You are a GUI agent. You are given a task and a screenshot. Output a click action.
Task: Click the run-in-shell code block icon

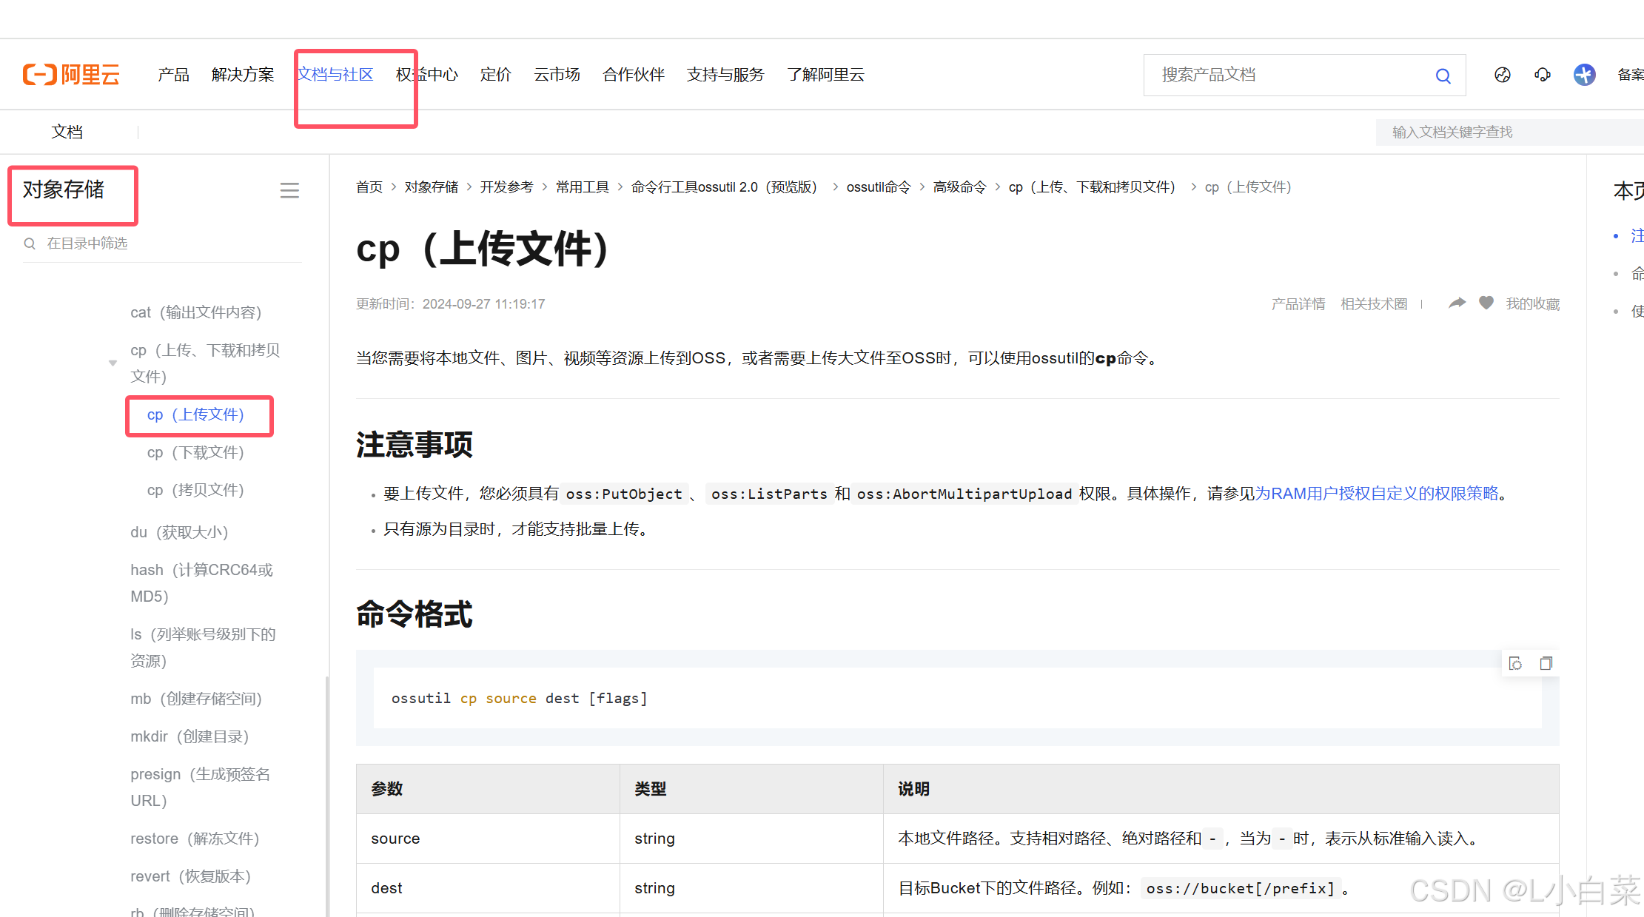click(1515, 663)
